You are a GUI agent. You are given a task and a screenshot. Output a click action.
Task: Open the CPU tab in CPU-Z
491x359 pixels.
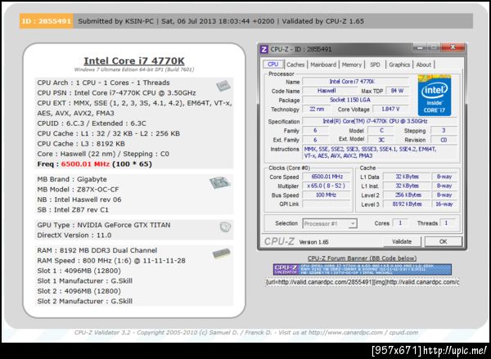273,64
